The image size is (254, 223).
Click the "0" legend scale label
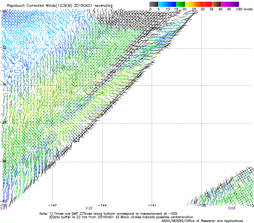150,9
